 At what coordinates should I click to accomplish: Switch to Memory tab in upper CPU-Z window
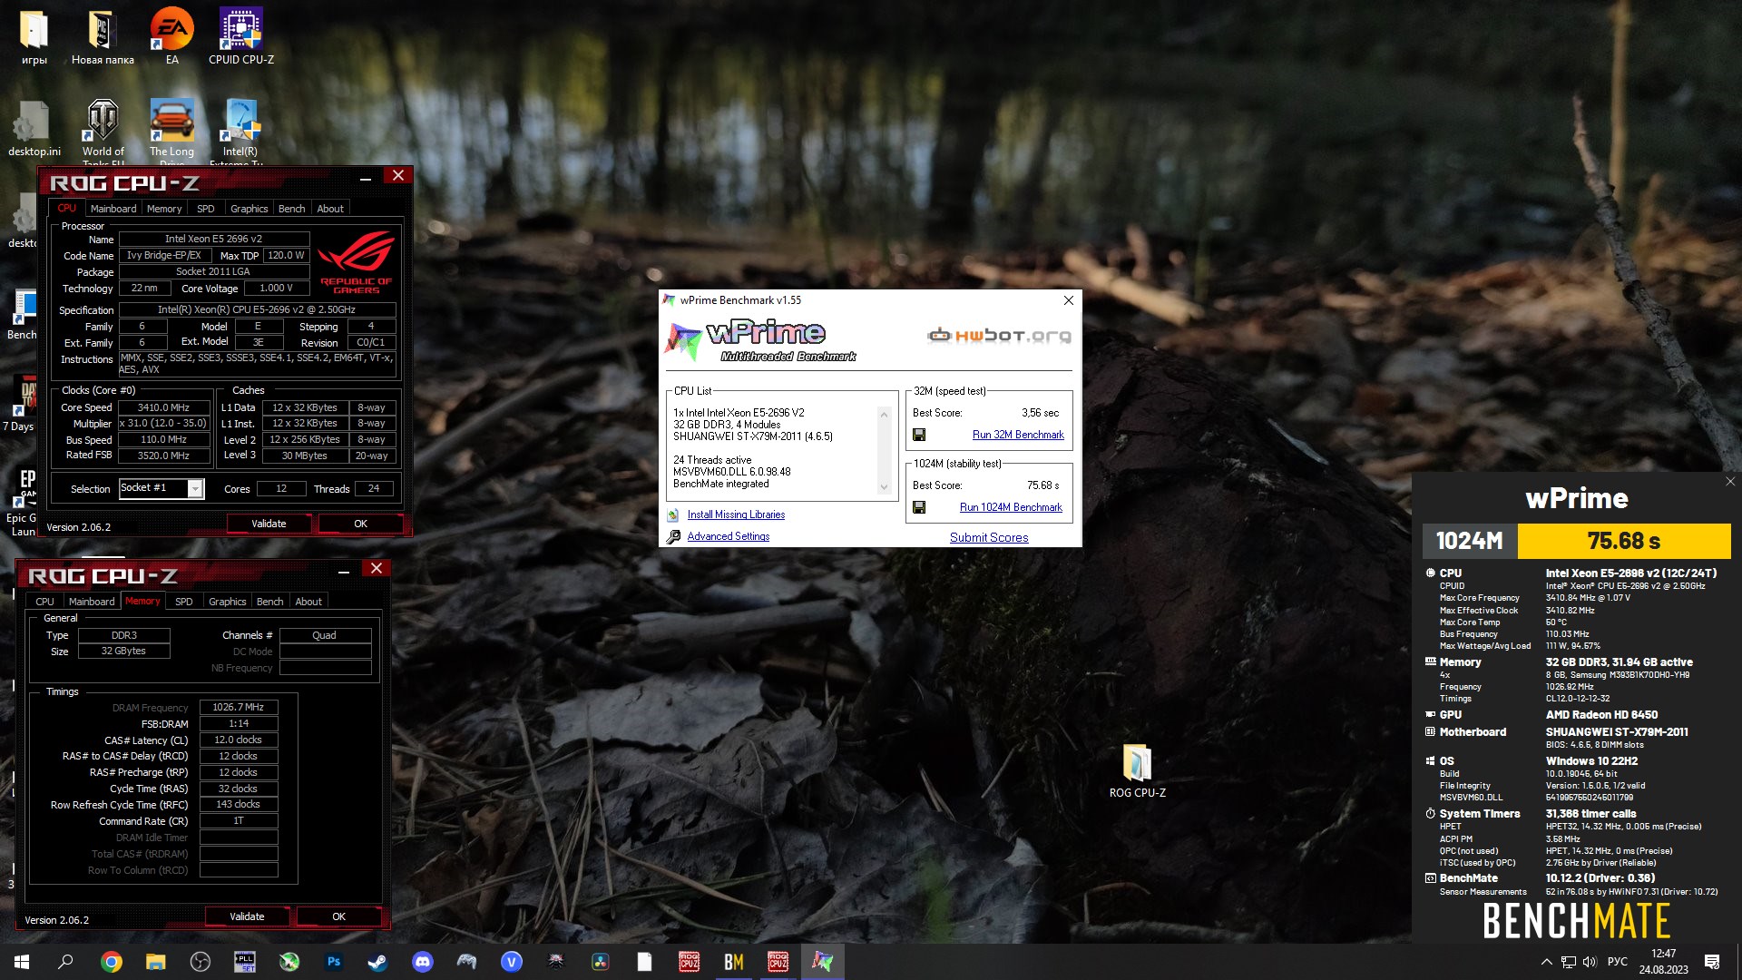(x=164, y=209)
